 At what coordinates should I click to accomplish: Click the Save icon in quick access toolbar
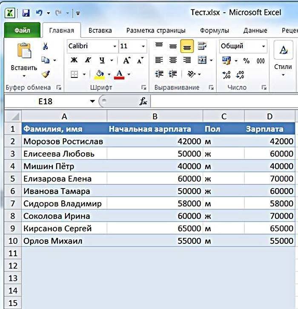tap(26, 13)
